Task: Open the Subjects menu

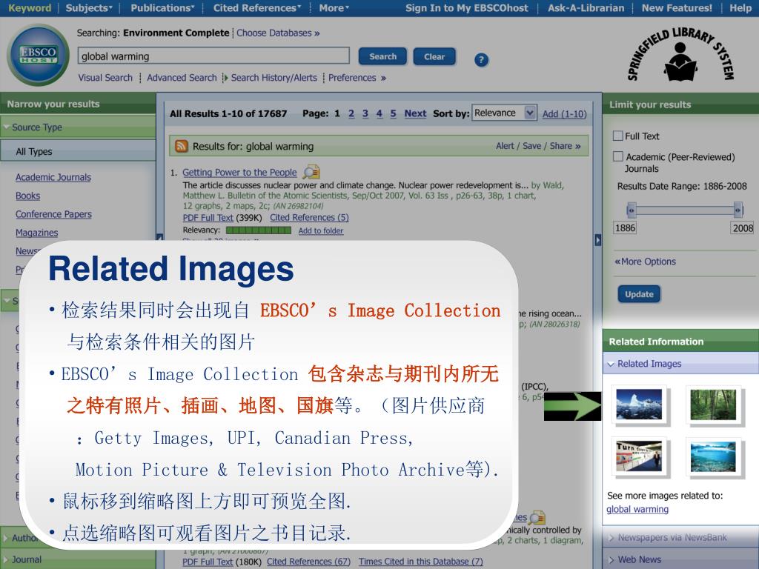Action: 89,7
